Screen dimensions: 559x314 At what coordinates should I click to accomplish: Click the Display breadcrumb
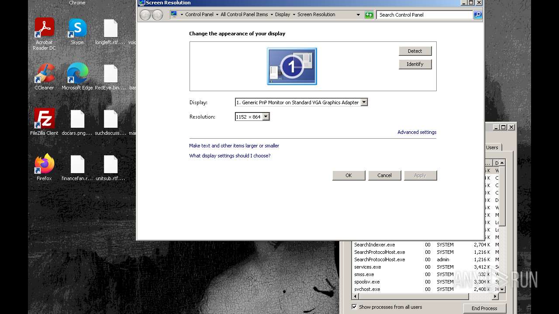(x=283, y=14)
